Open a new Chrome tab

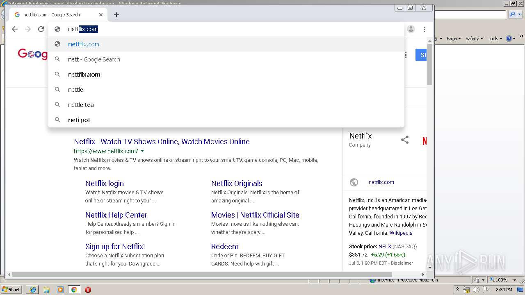116,15
